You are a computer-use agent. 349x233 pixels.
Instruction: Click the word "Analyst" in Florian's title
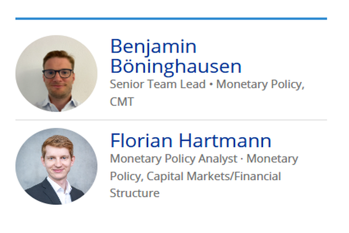(x=219, y=159)
